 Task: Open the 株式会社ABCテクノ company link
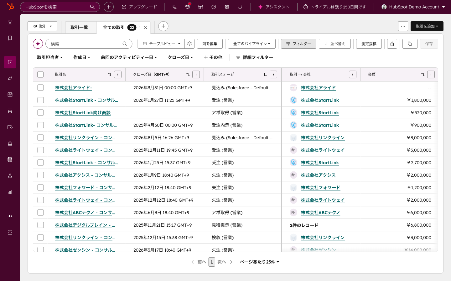click(x=320, y=213)
